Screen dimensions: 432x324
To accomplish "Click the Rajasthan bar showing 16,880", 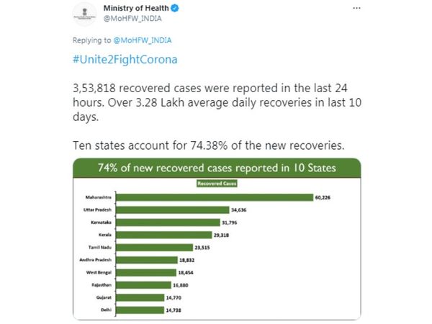I will [x=143, y=285].
